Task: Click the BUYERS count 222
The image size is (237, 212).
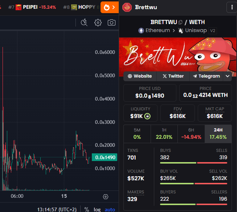Action: [x=164, y=199]
